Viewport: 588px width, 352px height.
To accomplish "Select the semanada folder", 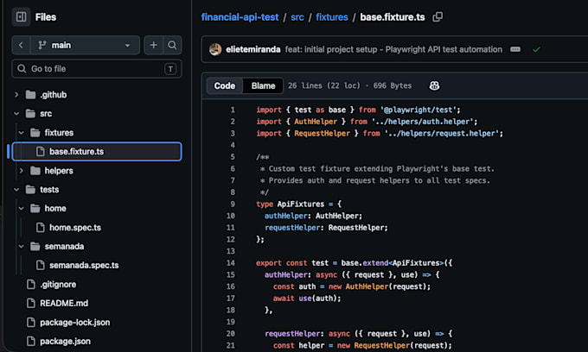I will 64,246.
